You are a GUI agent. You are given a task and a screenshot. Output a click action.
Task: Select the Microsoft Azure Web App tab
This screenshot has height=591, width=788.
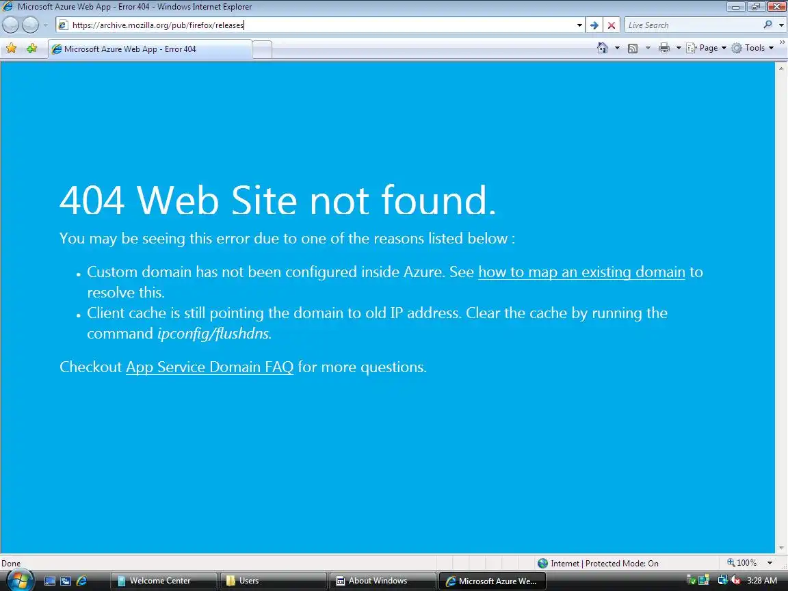point(150,49)
